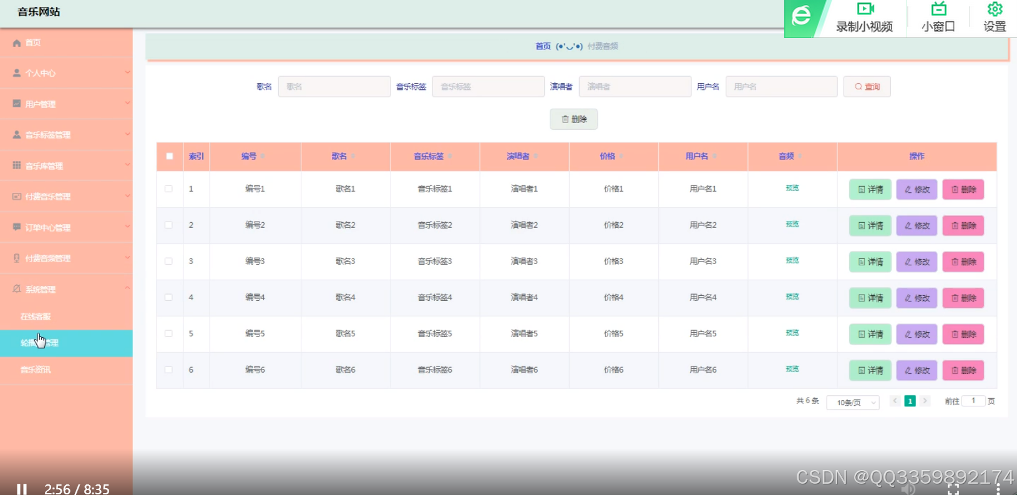Click the icon beside 订单中心管理
This screenshot has height=495, width=1017.
pos(17,227)
